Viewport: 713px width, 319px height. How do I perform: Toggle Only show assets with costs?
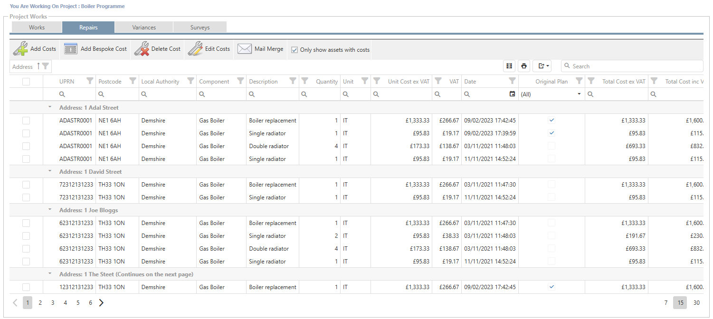295,50
